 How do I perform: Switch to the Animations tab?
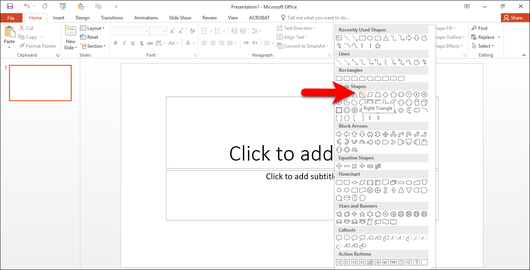pos(146,18)
